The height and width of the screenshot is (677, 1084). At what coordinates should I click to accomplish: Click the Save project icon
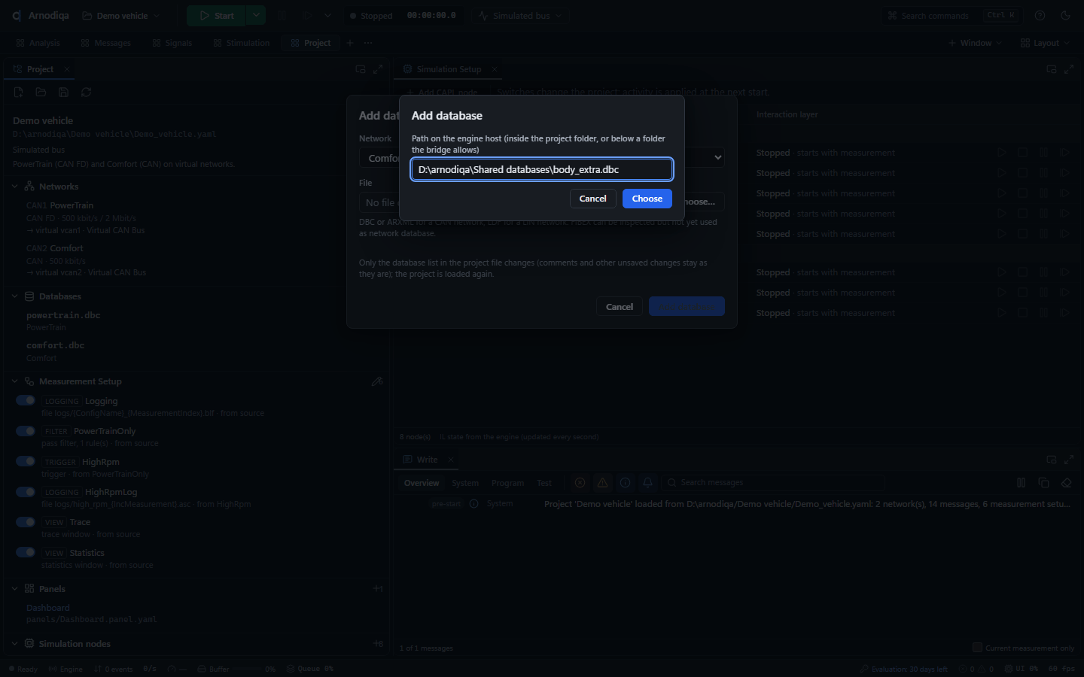tap(63, 92)
